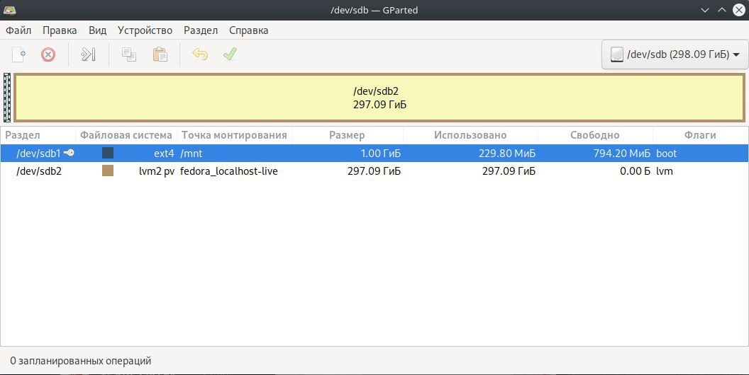The width and height of the screenshot is (749, 375).
Task: Open the /dev/sdb (298.09 ГиБ) device dropdown
Action: pyautogui.click(x=675, y=54)
